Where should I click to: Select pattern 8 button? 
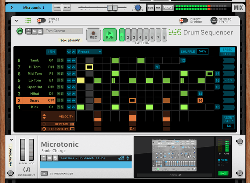tap(164, 35)
